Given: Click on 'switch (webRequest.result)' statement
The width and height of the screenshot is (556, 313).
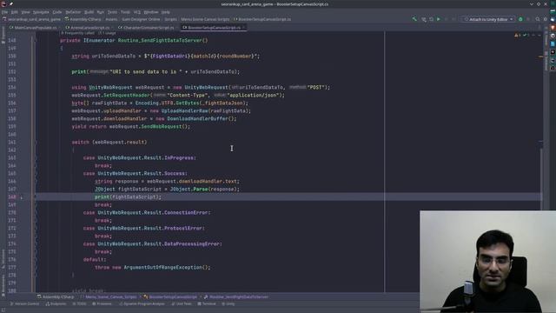Looking at the screenshot, I should point(109,143).
